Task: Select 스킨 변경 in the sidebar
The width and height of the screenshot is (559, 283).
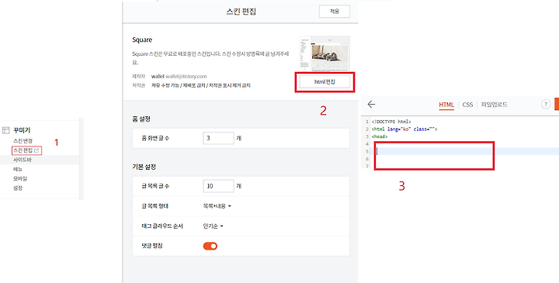Action: click(23, 141)
